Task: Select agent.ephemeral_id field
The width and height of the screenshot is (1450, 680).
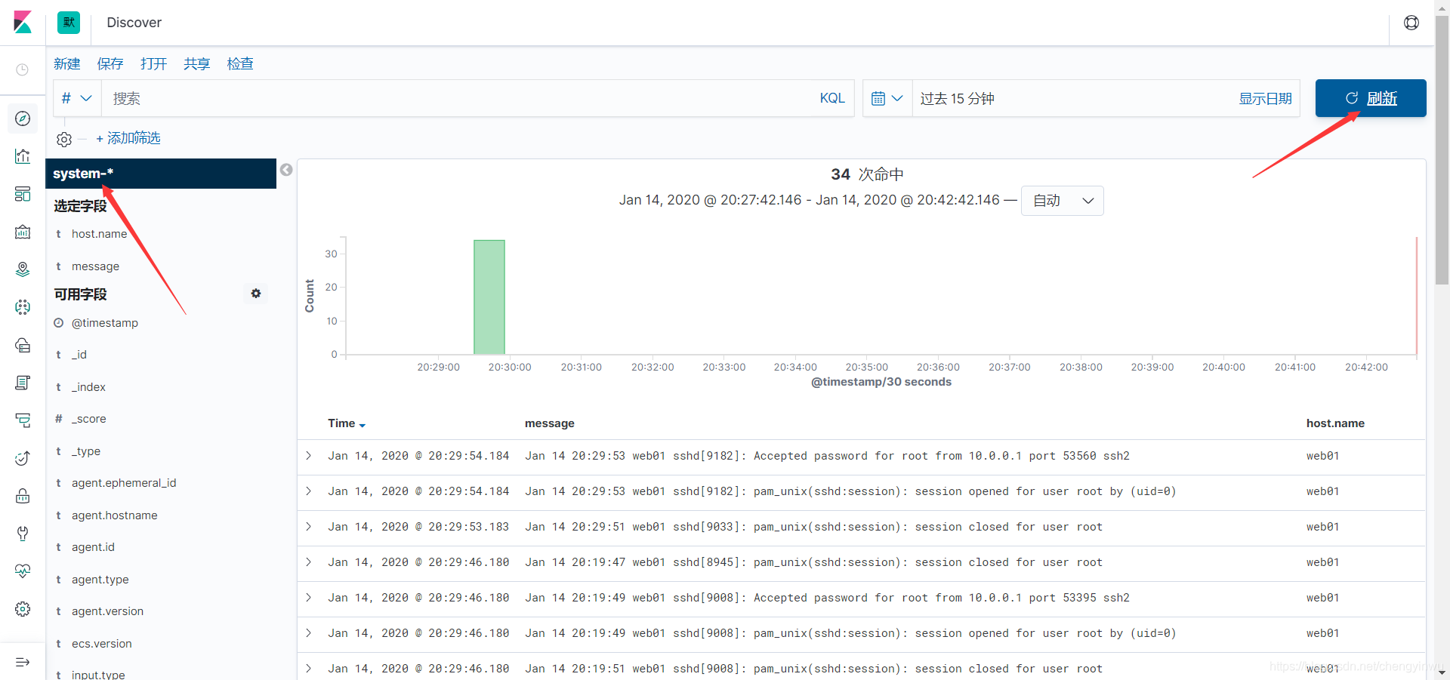Action: point(124,483)
